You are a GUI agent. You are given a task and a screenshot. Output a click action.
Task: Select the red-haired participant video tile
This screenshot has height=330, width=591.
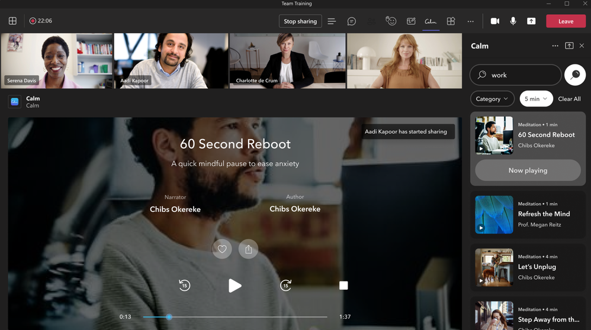point(404,61)
